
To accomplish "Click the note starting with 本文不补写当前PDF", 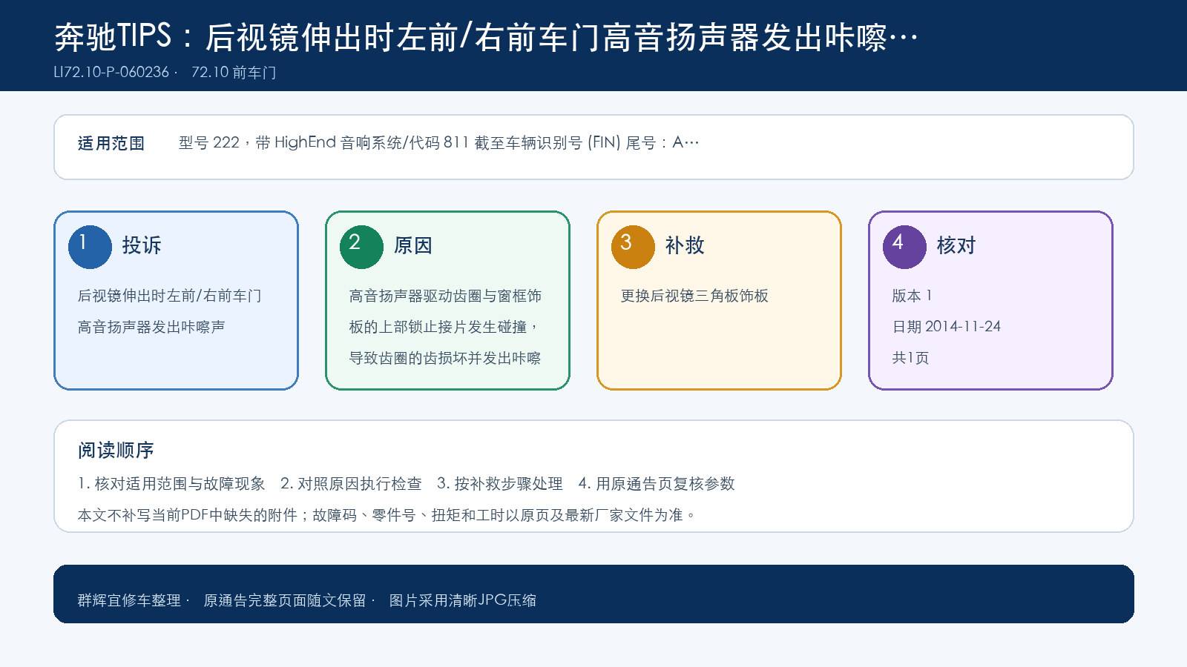I will pos(387,515).
